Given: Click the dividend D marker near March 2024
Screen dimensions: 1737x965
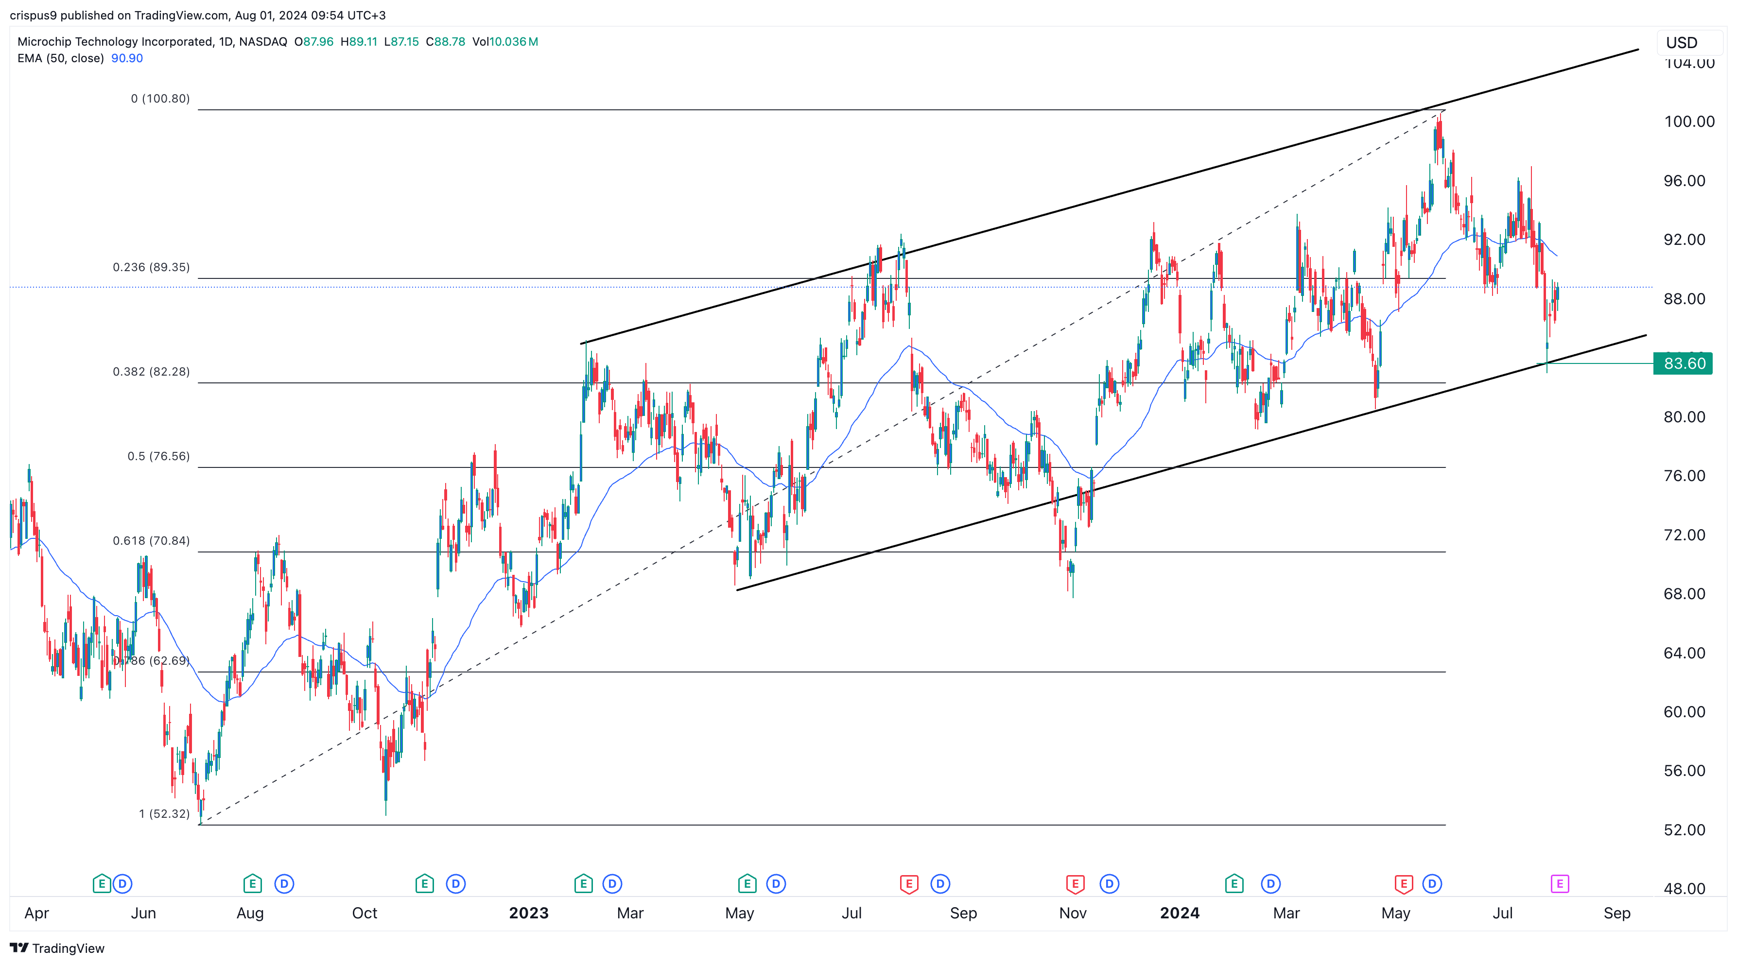Looking at the screenshot, I should point(1270,883).
